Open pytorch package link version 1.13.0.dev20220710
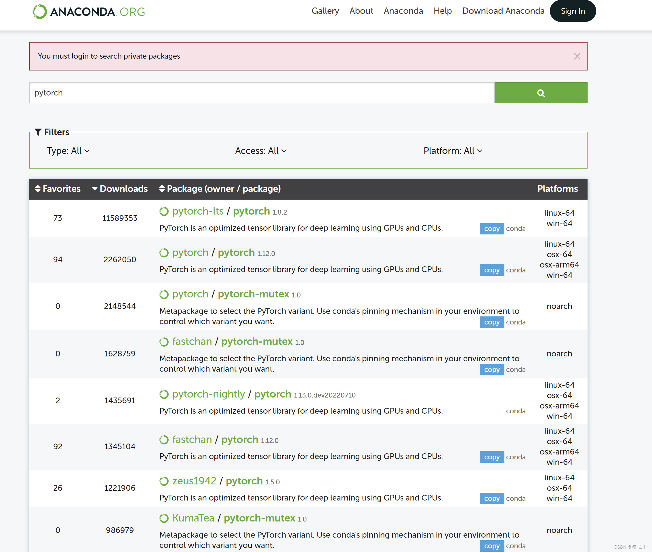The height and width of the screenshot is (552, 652). (273, 394)
